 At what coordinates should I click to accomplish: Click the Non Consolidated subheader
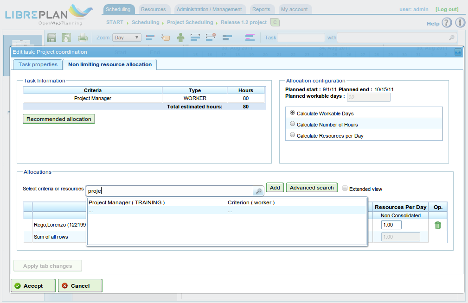tap(401, 215)
